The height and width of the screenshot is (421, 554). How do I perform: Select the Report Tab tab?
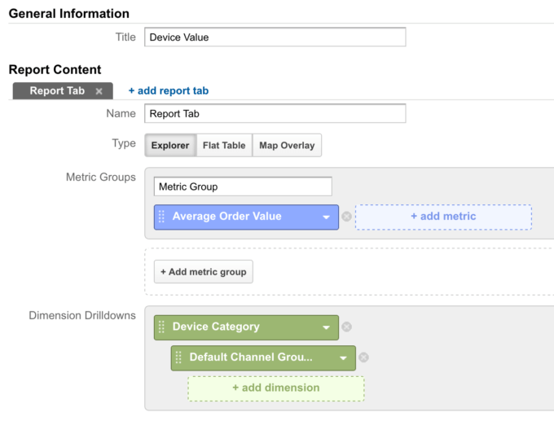tap(57, 90)
